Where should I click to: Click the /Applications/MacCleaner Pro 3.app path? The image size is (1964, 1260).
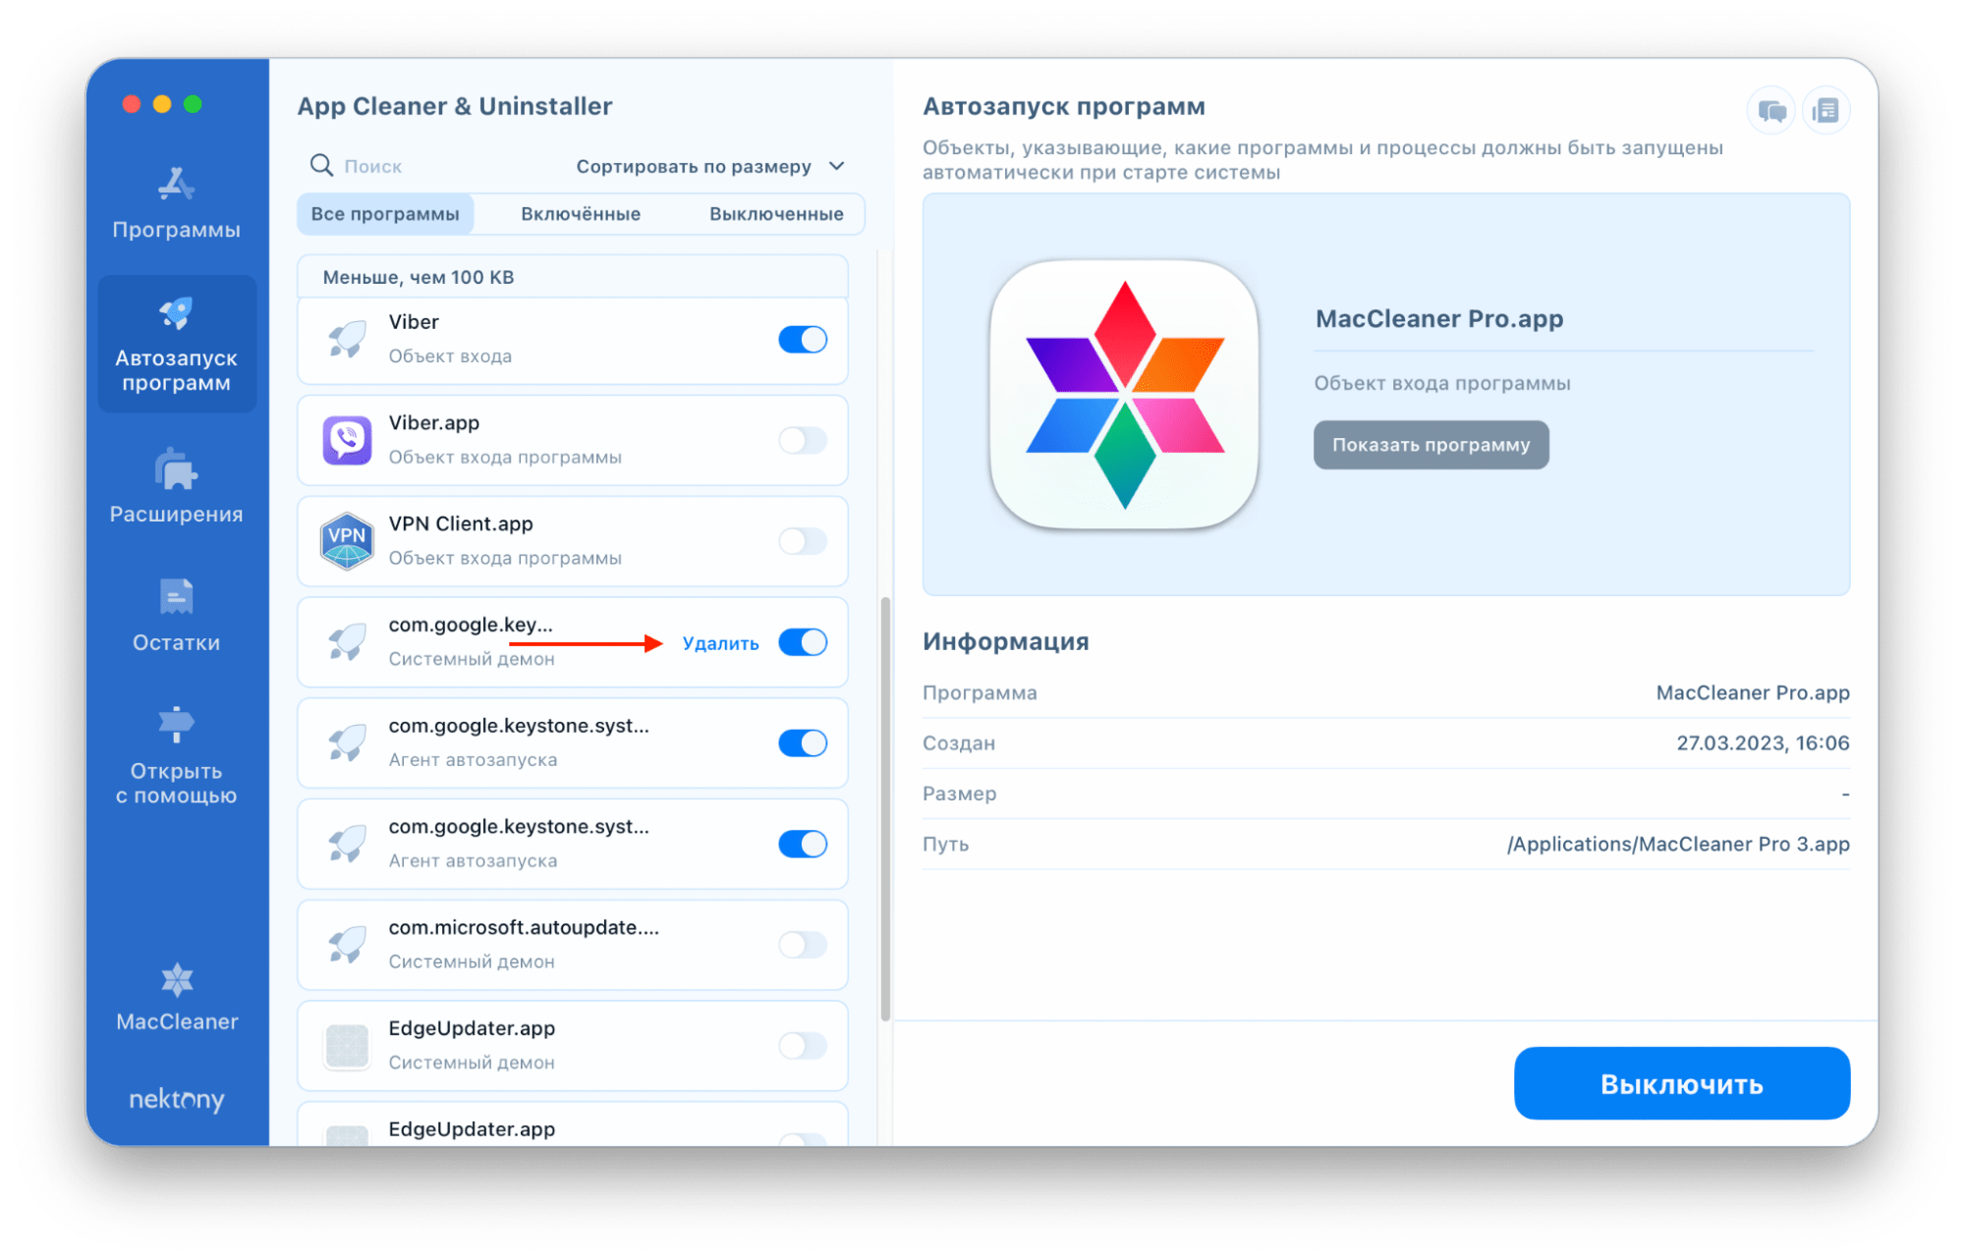pos(1678,844)
